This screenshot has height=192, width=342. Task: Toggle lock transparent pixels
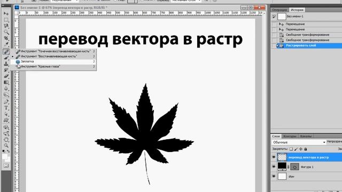click(x=291, y=149)
